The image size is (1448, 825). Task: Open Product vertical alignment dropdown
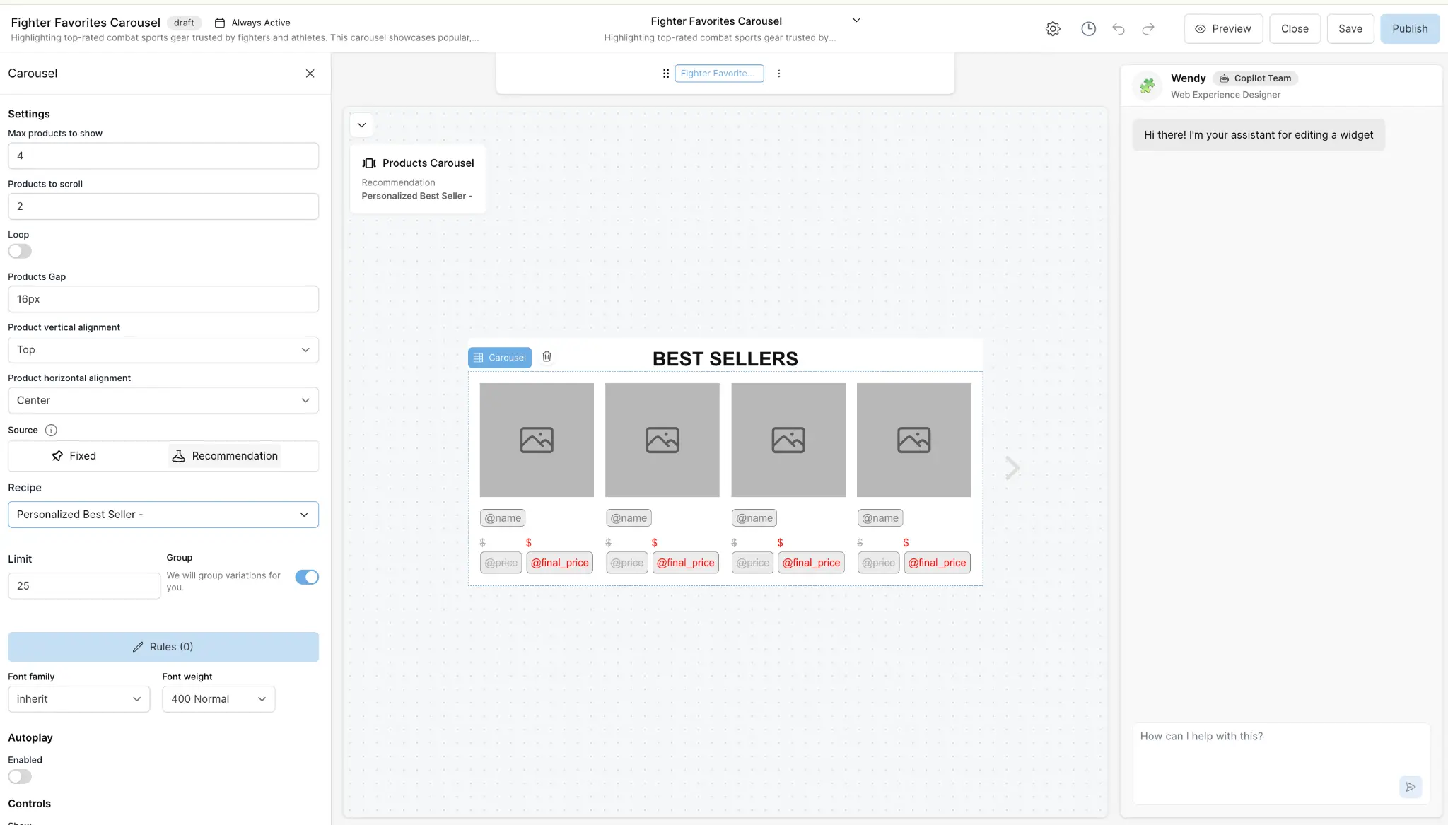[163, 350]
